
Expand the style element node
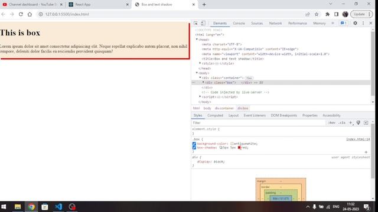200,63
